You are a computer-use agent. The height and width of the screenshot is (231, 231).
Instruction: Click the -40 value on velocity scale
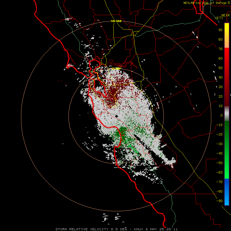(219, 153)
